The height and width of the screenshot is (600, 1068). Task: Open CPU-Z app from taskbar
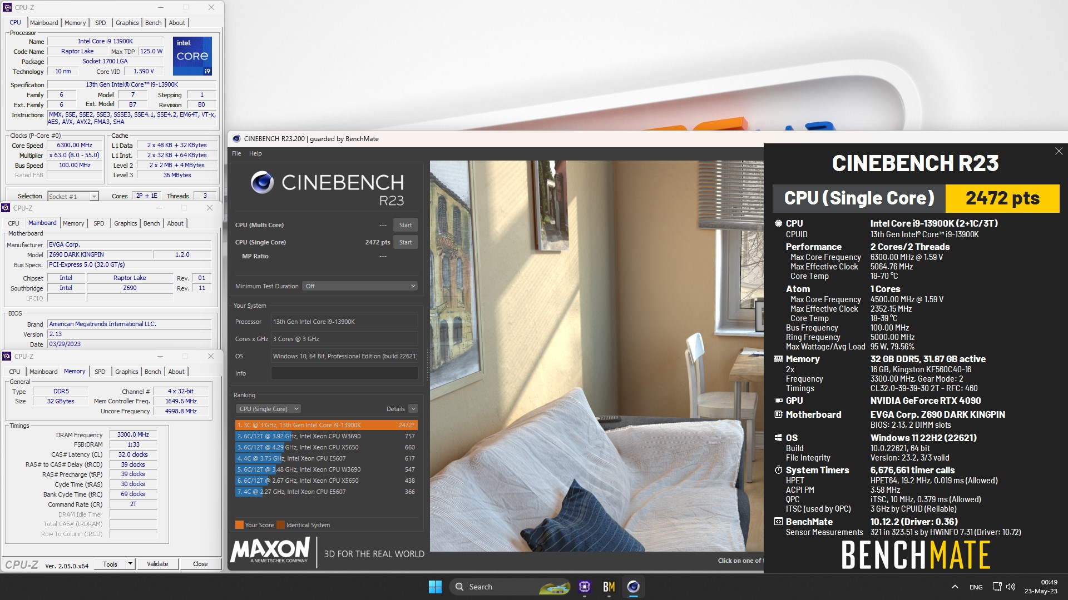pyautogui.click(x=584, y=587)
